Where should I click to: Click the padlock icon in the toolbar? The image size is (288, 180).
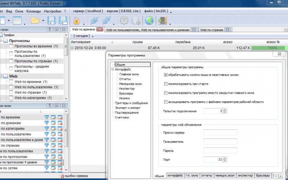76,21
